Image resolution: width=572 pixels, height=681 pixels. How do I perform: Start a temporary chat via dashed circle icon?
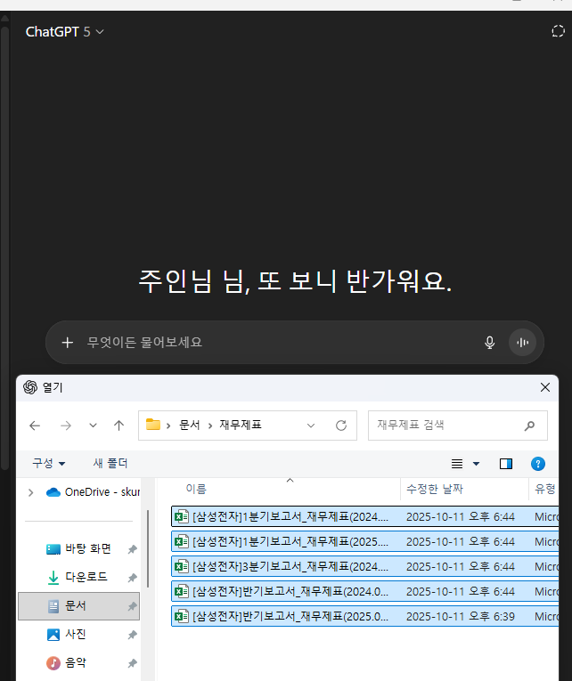[558, 31]
